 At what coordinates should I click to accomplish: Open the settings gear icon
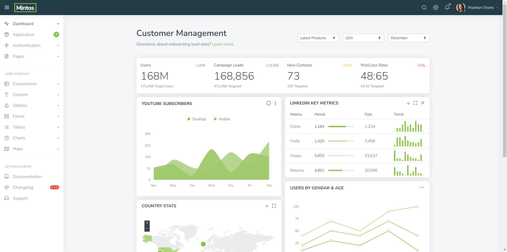(436, 7)
